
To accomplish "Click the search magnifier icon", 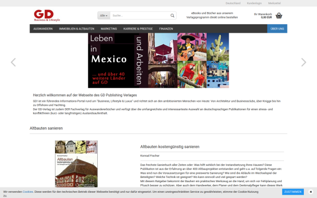I will pyautogui.click(x=172, y=15).
